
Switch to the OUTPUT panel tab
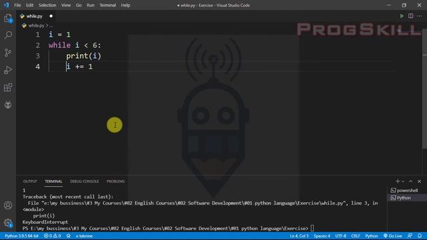pyautogui.click(x=30, y=181)
